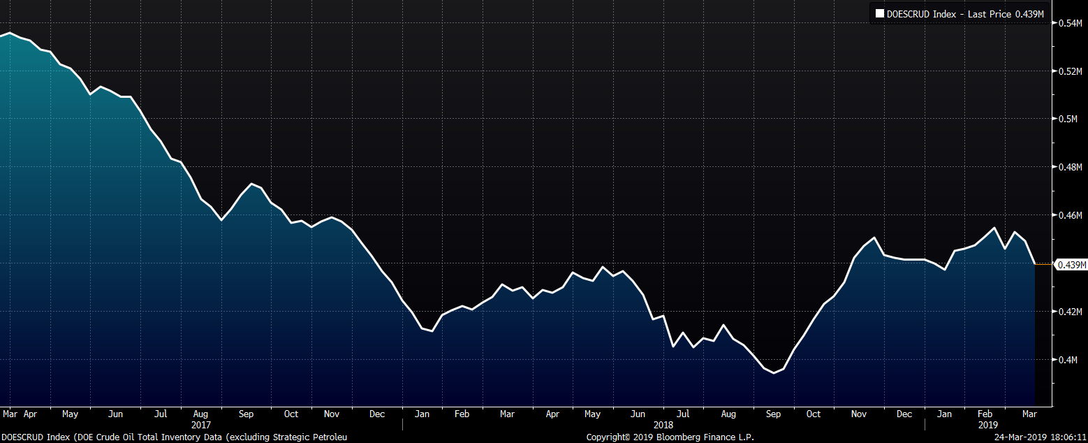Select the Jan label beside the 2019 divider
The width and height of the screenshot is (1088, 443).
[944, 414]
